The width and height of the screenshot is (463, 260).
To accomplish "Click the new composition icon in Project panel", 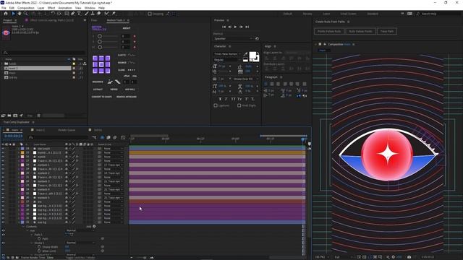I will tap(15, 116).
